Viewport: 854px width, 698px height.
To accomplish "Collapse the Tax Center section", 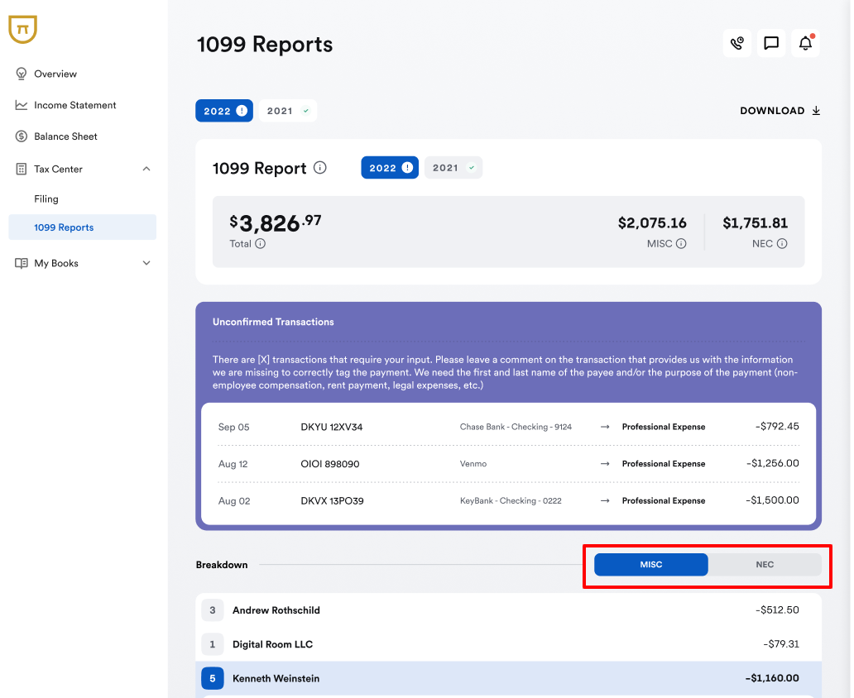I will click(x=146, y=169).
